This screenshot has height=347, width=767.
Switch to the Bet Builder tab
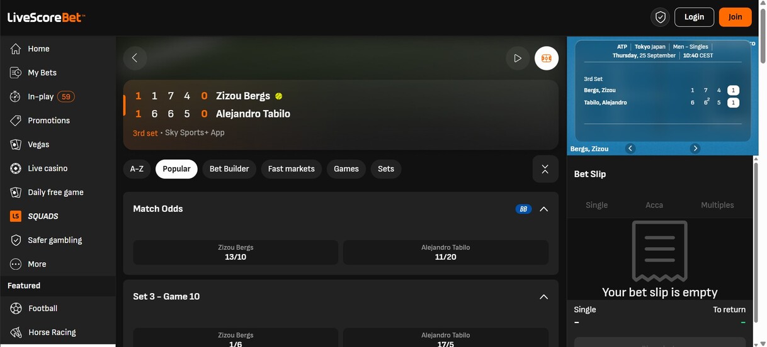click(x=229, y=169)
